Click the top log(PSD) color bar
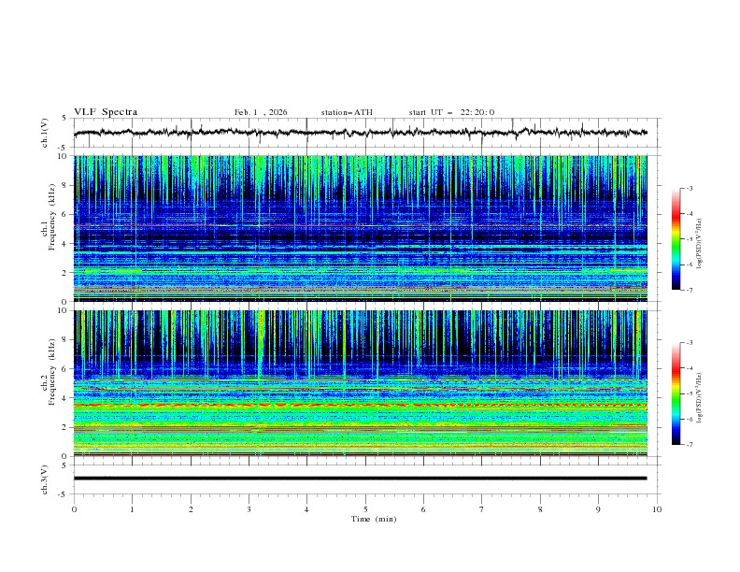Image resolution: width=740 pixels, height=572 pixels. click(x=676, y=238)
